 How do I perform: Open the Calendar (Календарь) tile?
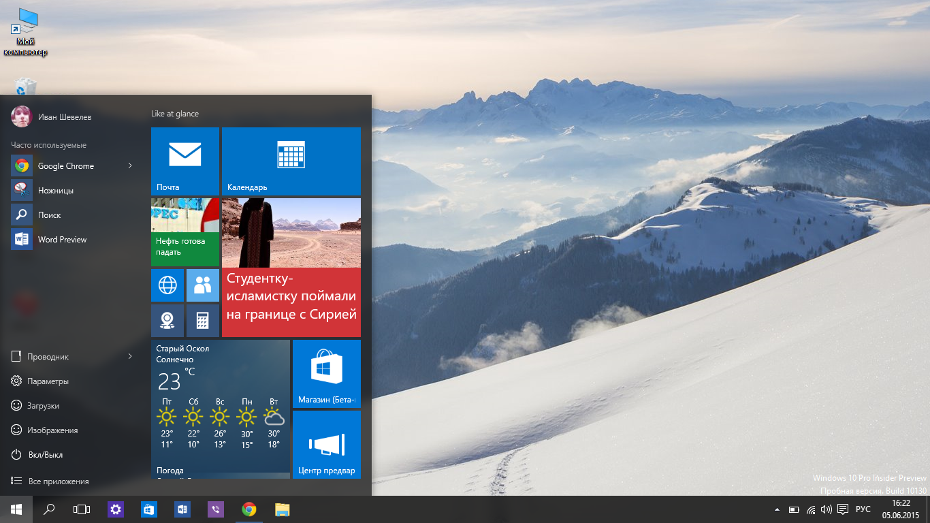[x=291, y=161]
